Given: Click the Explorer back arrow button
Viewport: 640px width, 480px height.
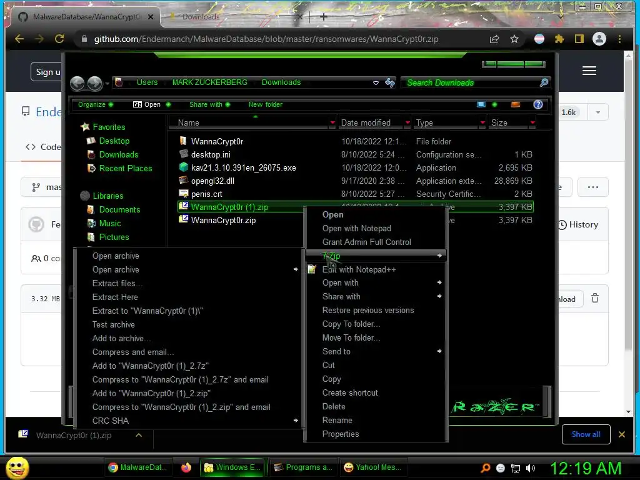Looking at the screenshot, I should click(x=77, y=83).
